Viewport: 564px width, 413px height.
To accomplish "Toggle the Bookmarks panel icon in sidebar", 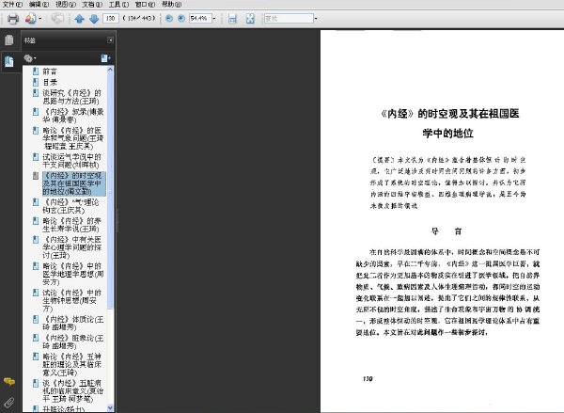I will [x=9, y=62].
